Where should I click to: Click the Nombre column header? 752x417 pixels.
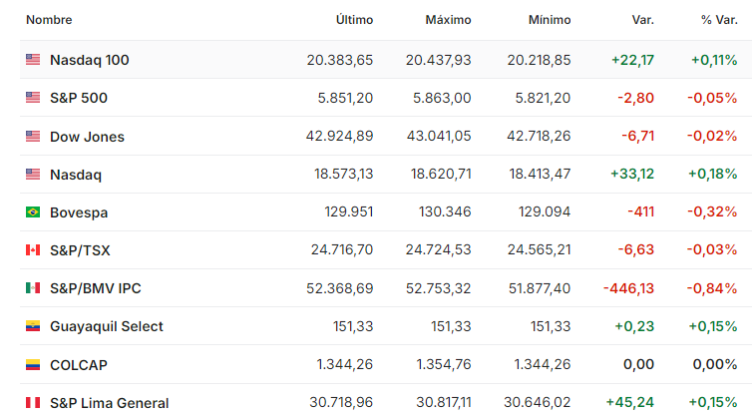[x=49, y=20]
